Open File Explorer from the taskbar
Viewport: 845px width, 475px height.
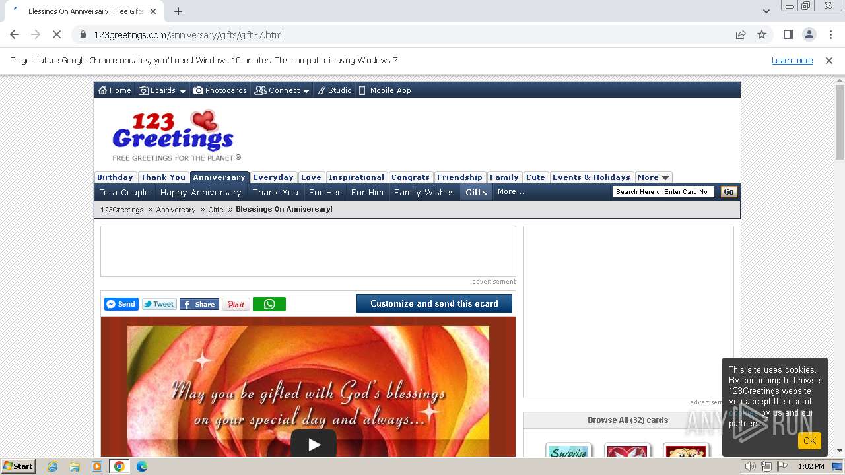point(75,466)
